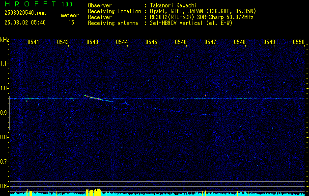Click the Receiving Location field label

tap(114, 11)
